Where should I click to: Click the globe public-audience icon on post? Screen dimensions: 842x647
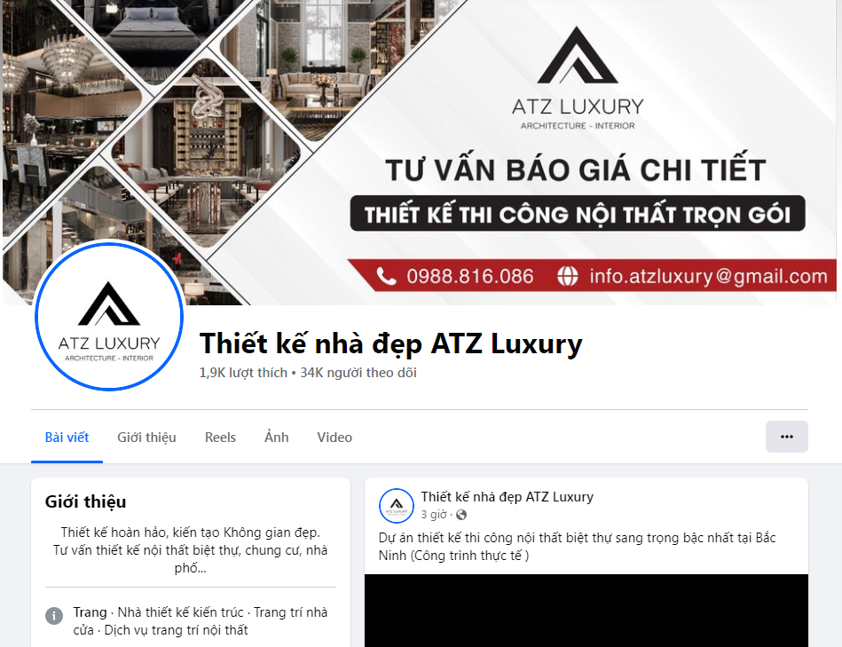pyautogui.click(x=461, y=515)
